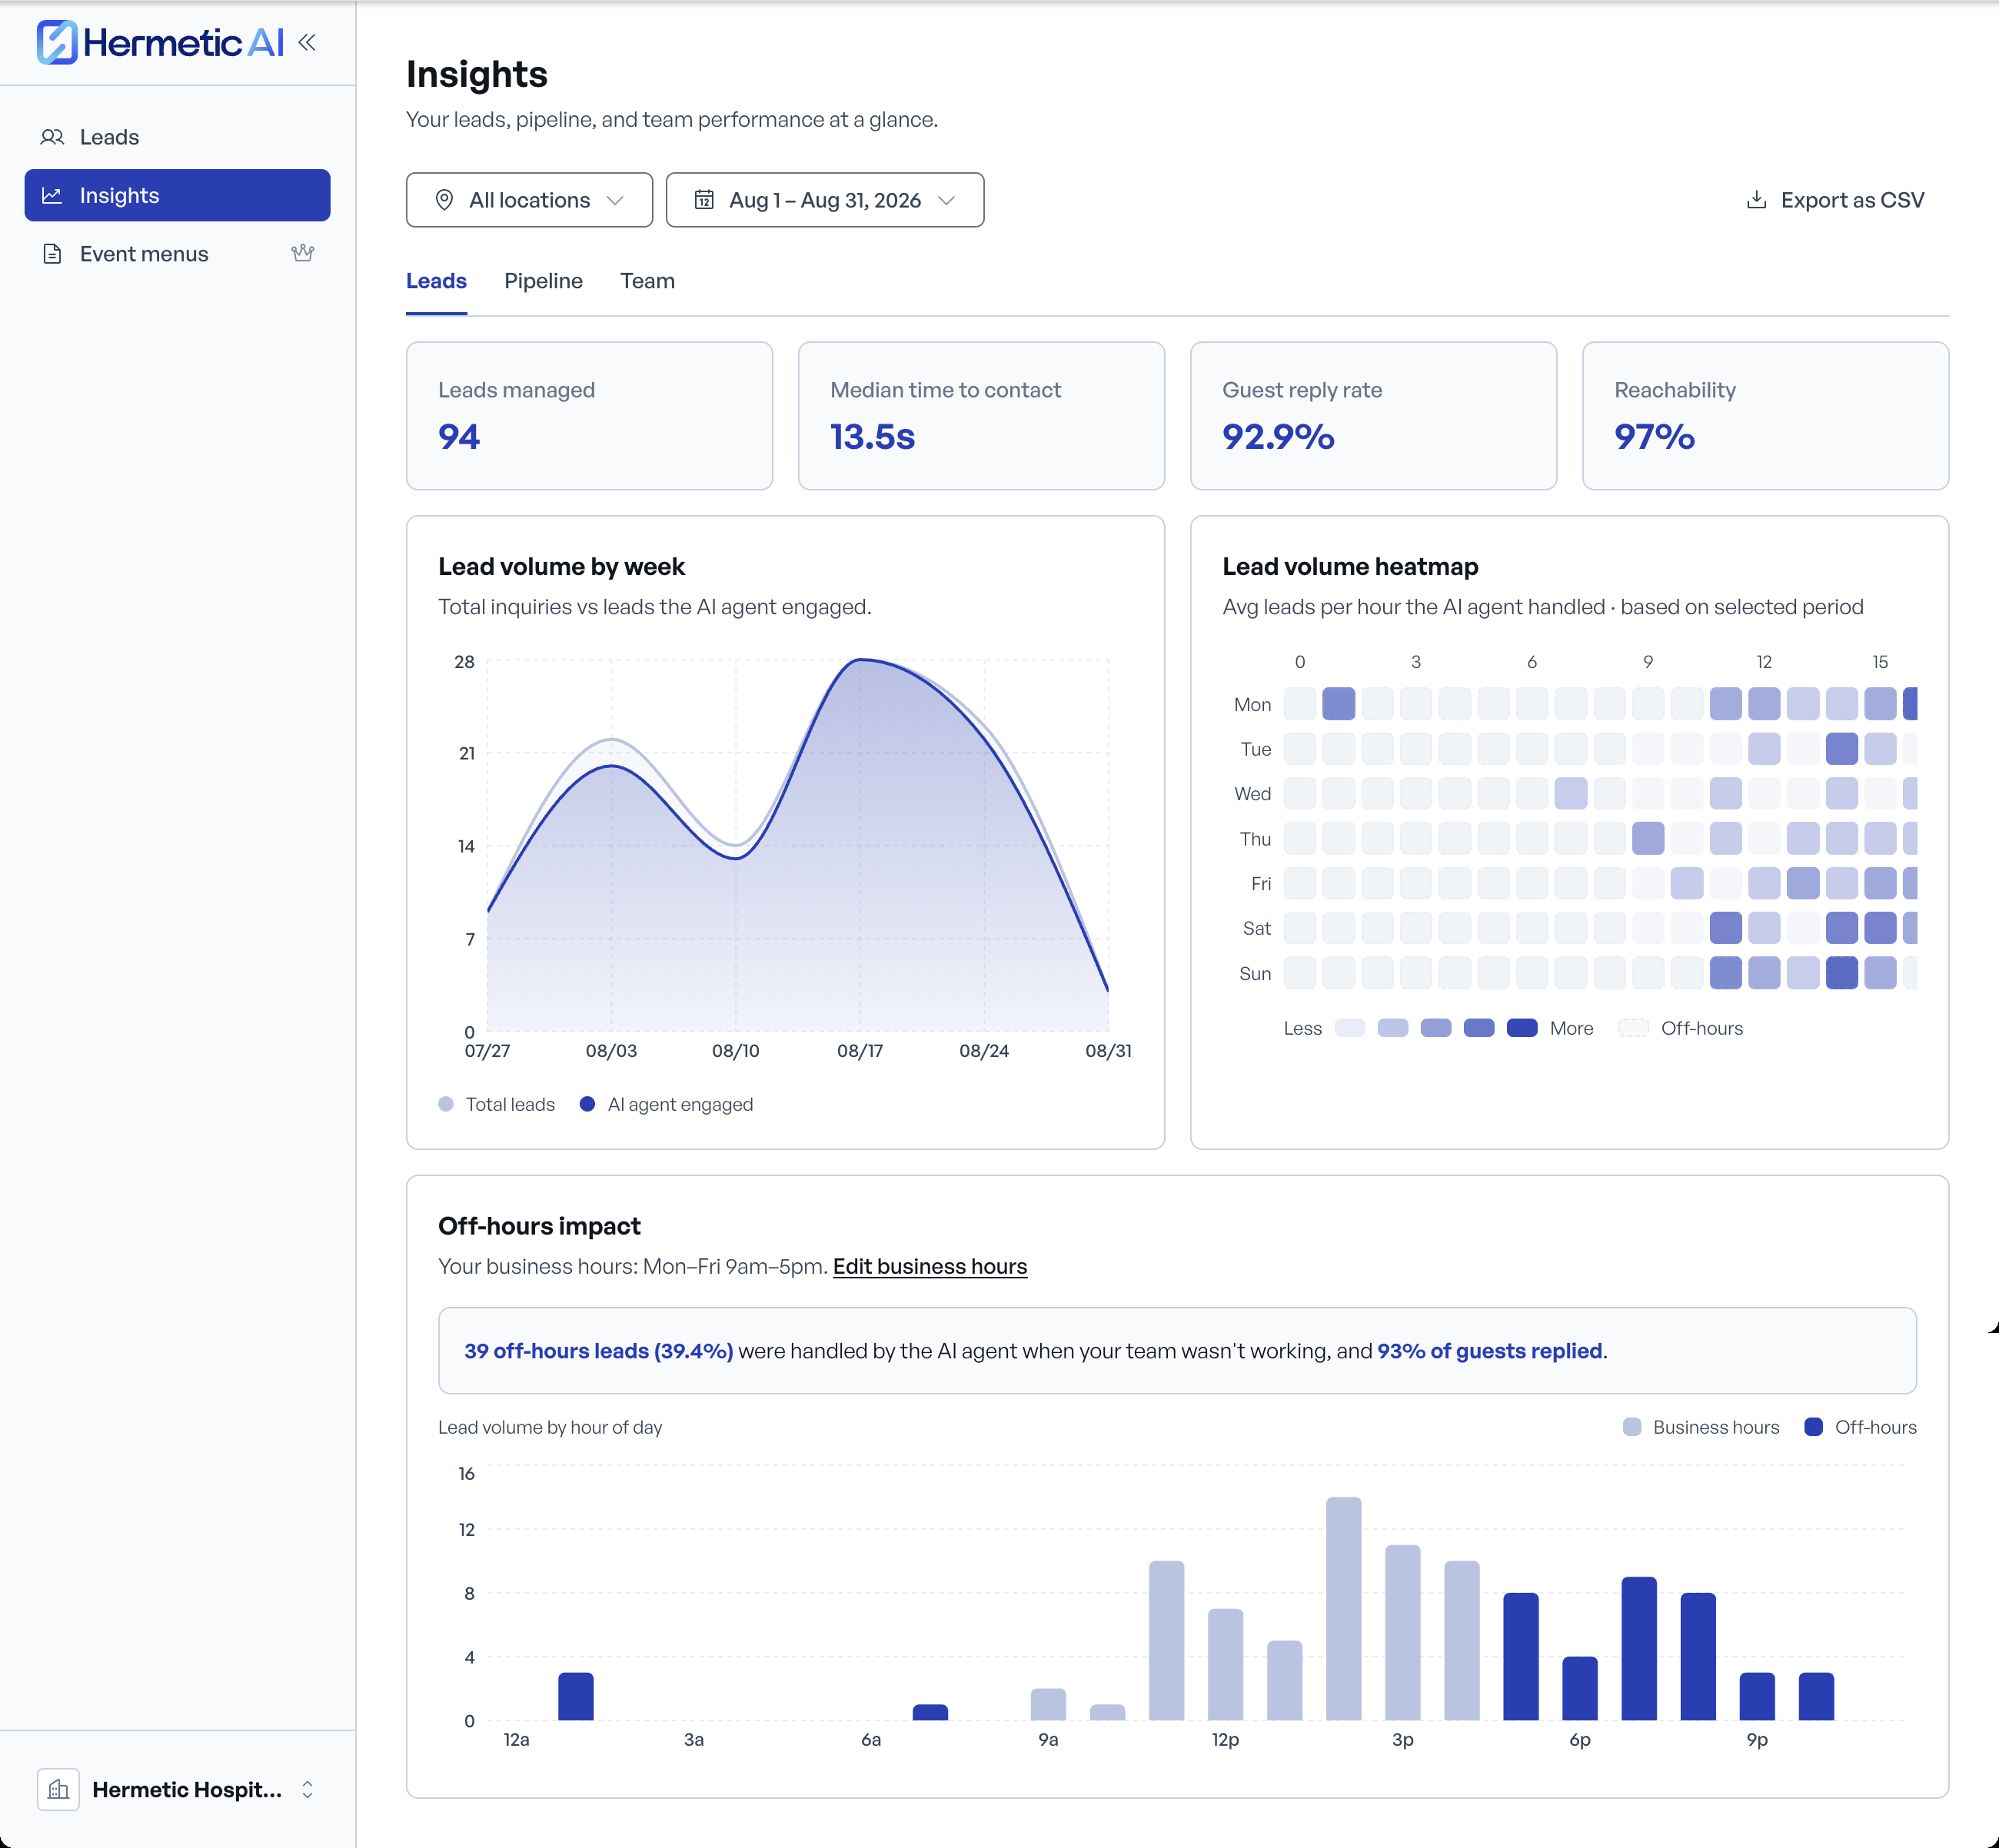Click the Guest reply rate card
This screenshot has width=1999, height=1848.
(1373, 416)
